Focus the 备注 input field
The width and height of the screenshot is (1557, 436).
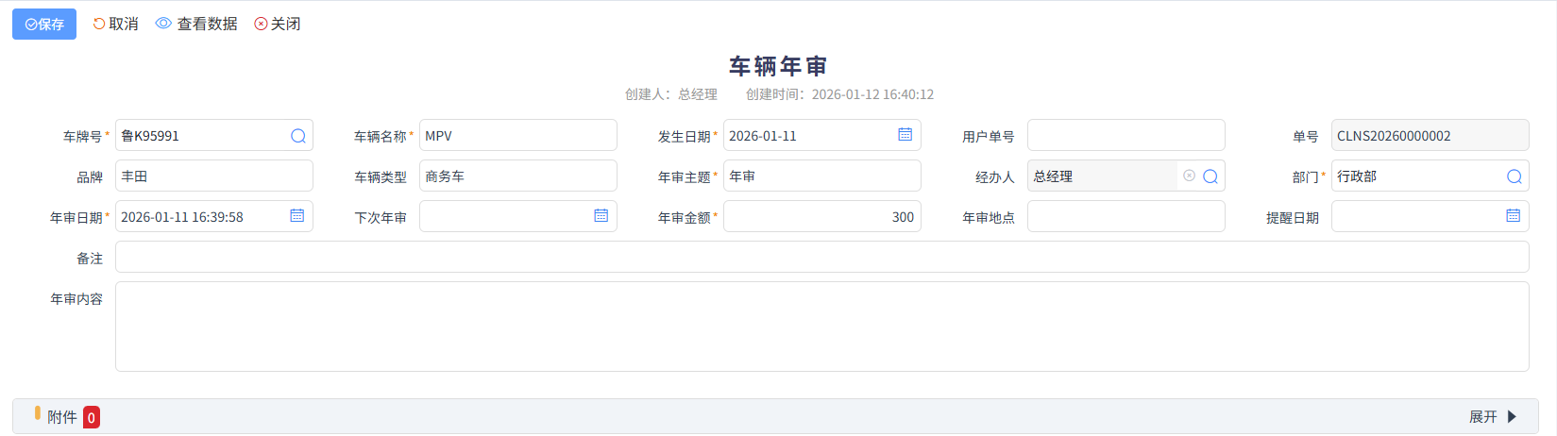coord(821,257)
